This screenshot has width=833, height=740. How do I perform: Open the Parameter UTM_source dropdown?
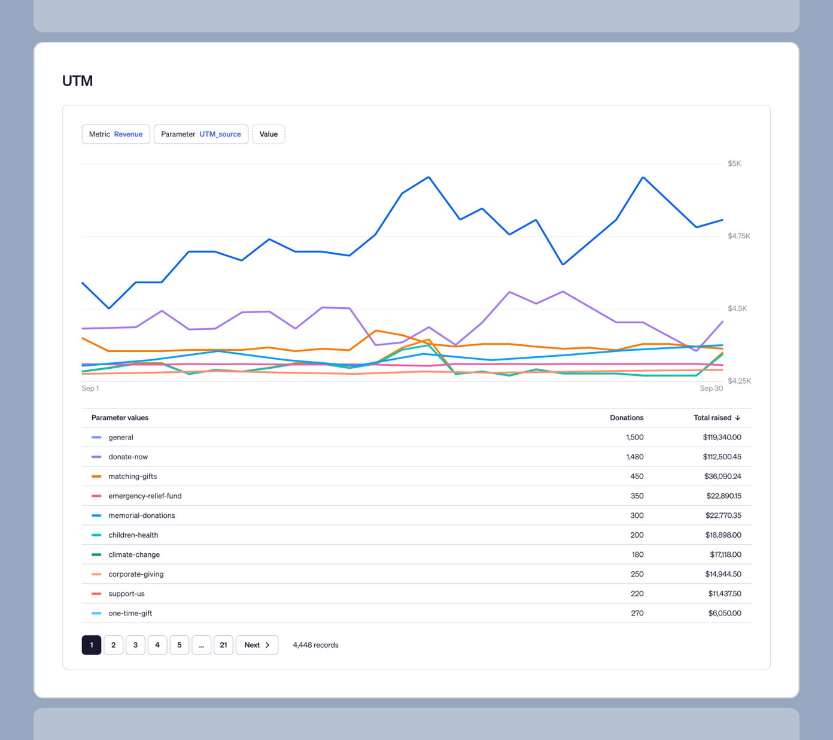pyautogui.click(x=200, y=134)
